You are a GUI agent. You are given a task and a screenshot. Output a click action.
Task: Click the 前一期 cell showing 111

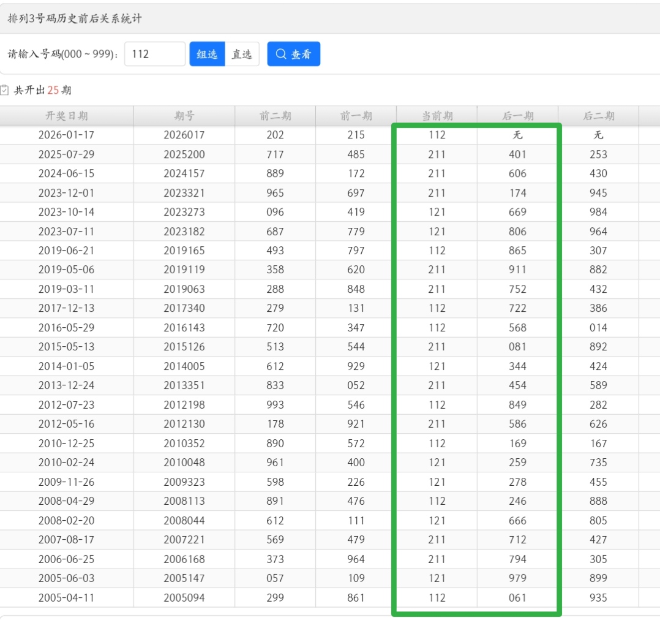tap(356, 520)
